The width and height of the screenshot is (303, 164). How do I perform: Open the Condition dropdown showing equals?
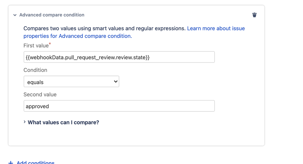click(71, 82)
